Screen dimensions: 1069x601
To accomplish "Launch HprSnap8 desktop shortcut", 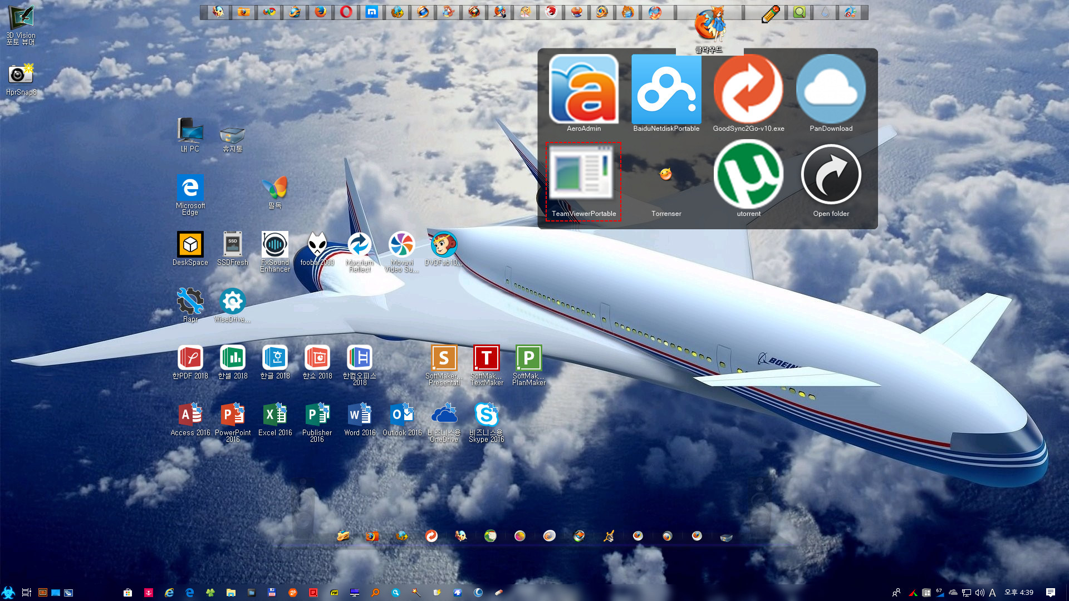I will click(x=21, y=80).
